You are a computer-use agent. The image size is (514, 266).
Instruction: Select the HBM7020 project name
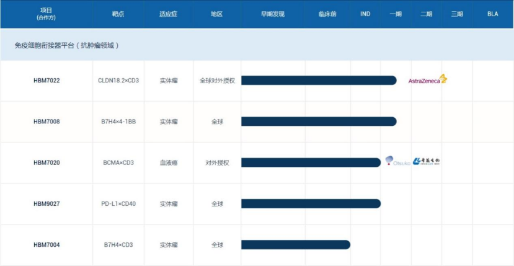[47, 162]
